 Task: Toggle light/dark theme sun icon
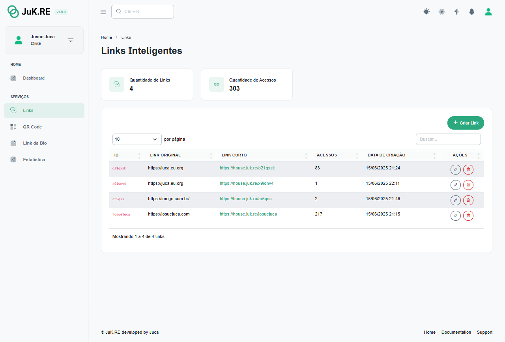(426, 12)
